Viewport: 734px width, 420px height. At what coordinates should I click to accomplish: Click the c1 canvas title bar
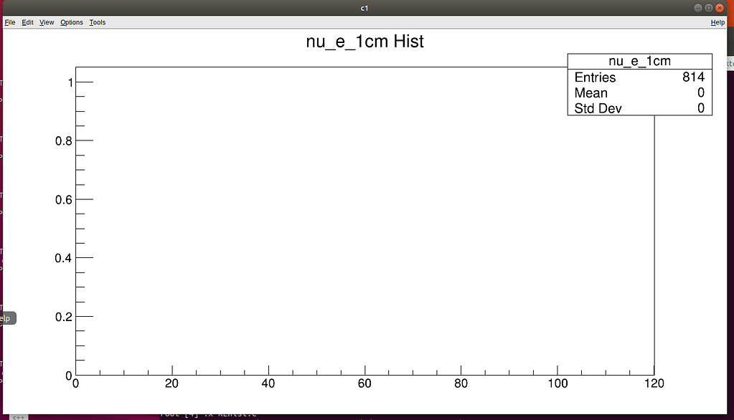364,8
